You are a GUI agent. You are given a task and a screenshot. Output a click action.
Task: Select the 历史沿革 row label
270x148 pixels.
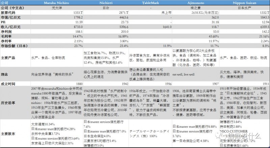pyautogui.click(x=8, y=103)
